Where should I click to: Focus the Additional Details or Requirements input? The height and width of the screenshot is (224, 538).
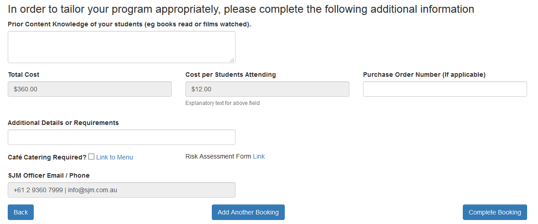121,137
